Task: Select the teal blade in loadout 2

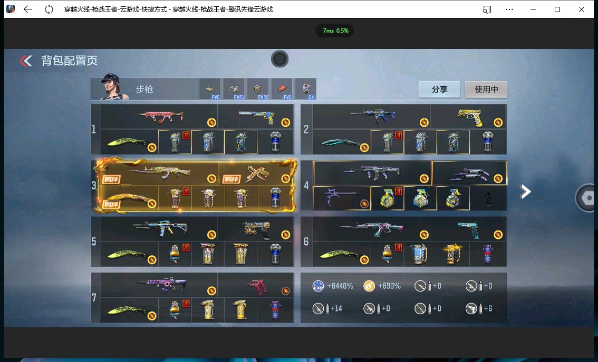Action: pyautogui.click(x=342, y=142)
